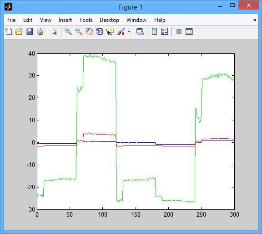The width and height of the screenshot is (262, 234).
Task: Click the Link Plot icon
Action: click(x=140, y=31)
